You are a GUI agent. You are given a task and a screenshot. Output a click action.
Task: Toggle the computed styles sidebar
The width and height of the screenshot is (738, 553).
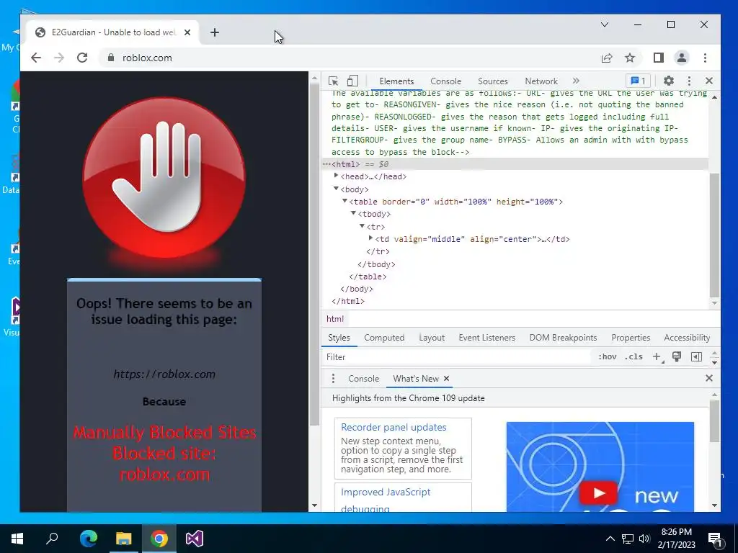(697, 357)
